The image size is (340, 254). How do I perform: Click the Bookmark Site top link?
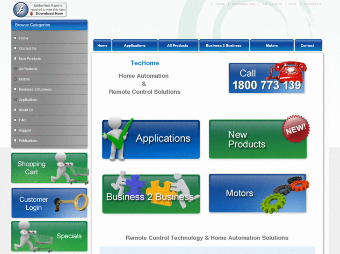click(243, 4)
